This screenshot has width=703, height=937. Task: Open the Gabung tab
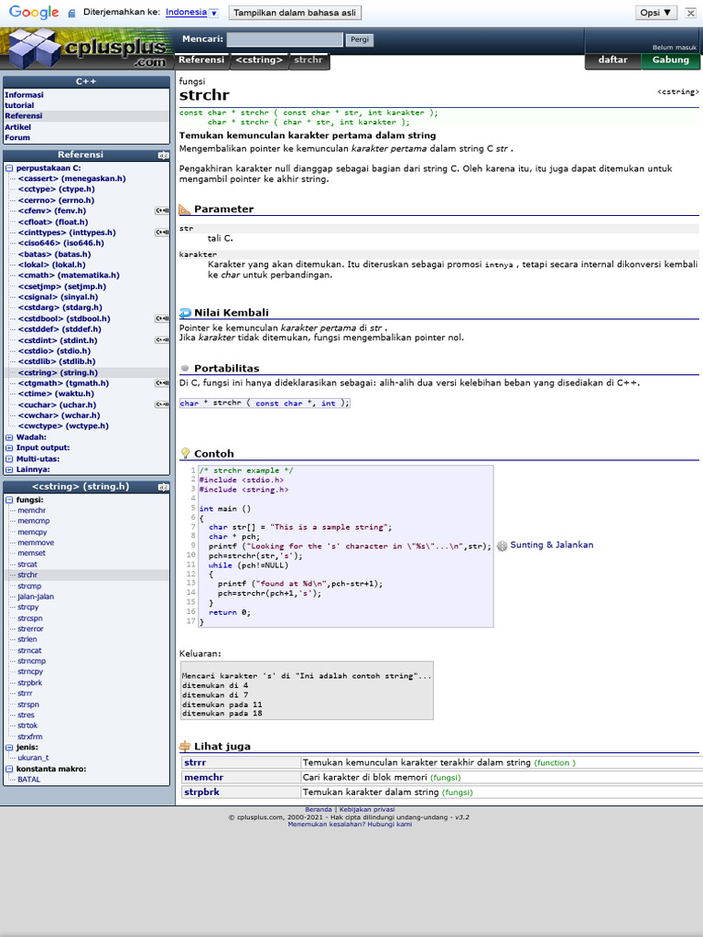click(x=671, y=60)
